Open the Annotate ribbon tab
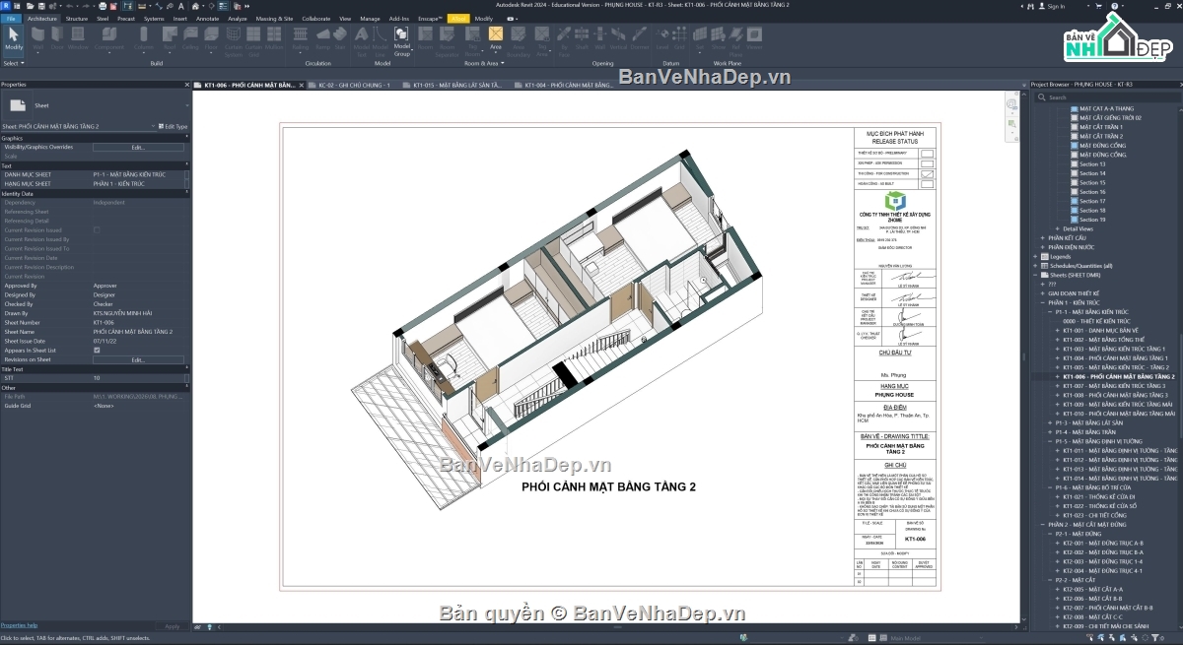 [x=207, y=18]
